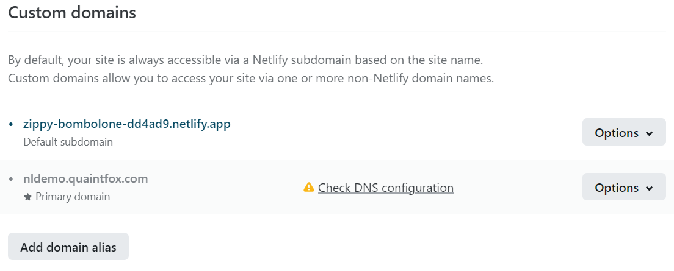The width and height of the screenshot is (674, 271).
Task: Open zippy-bombolone-dd4ad9.netlify.app link
Action: point(126,124)
